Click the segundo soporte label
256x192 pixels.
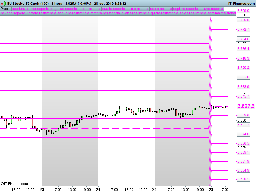click(64, 9)
